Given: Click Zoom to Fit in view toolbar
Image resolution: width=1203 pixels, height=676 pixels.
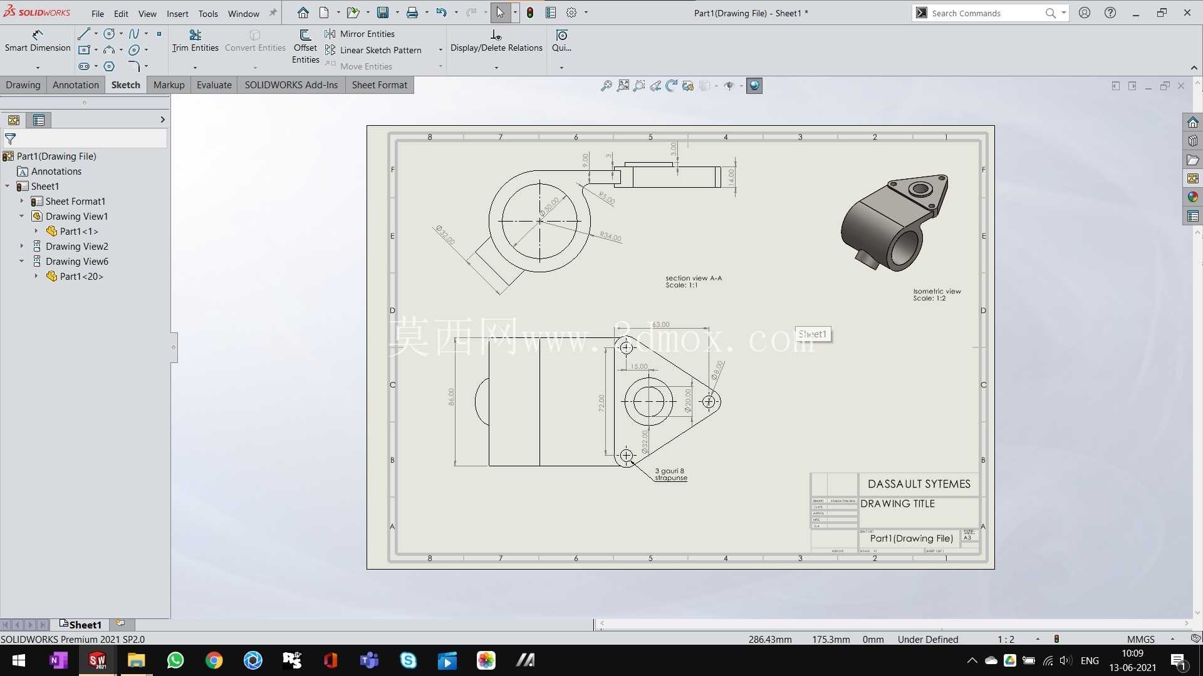Looking at the screenshot, I should click(607, 86).
